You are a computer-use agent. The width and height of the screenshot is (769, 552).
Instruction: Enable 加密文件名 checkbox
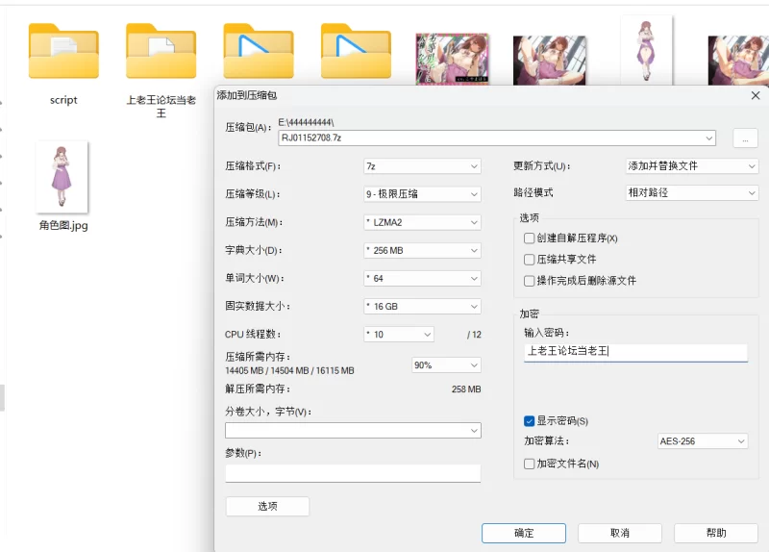click(x=529, y=464)
